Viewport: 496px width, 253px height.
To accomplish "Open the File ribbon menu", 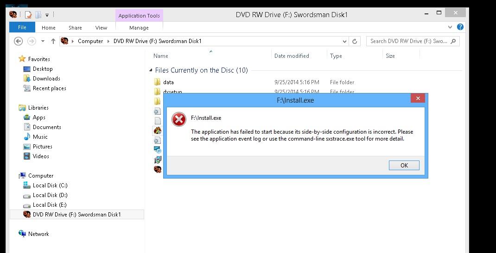I will [22, 27].
